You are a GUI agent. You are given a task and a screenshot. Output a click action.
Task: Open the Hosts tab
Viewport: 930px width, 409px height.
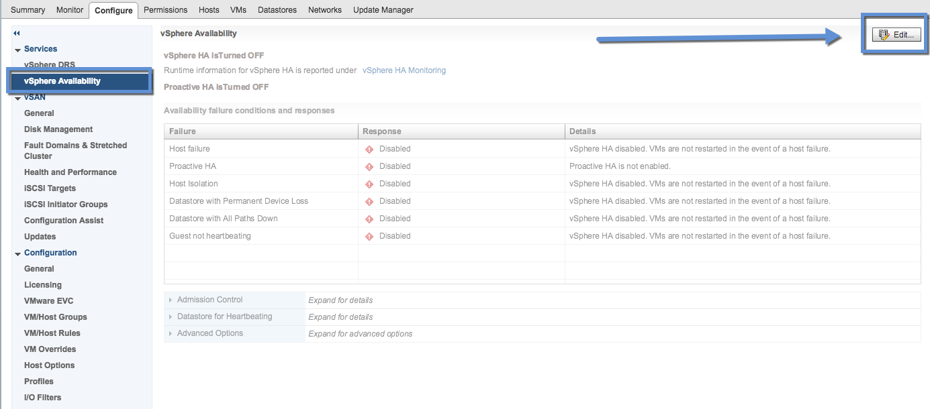tap(209, 10)
